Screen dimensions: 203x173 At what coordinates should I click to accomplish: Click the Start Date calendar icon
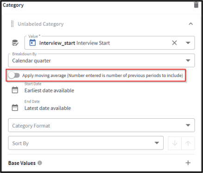coord(15,90)
